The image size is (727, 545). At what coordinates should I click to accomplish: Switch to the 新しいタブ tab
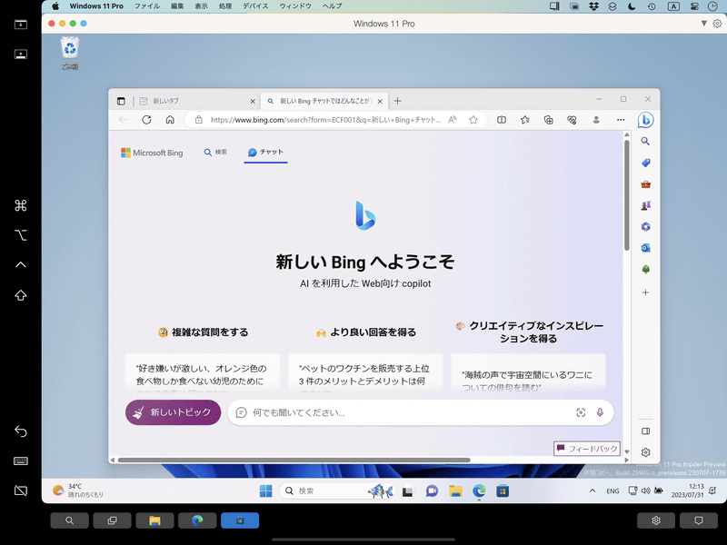coord(197,101)
